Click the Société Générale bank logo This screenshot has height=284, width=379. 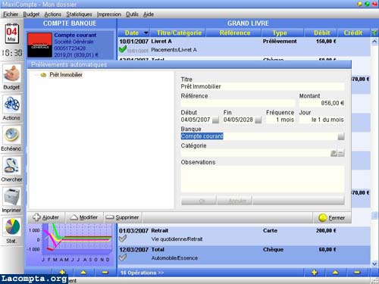(39, 45)
